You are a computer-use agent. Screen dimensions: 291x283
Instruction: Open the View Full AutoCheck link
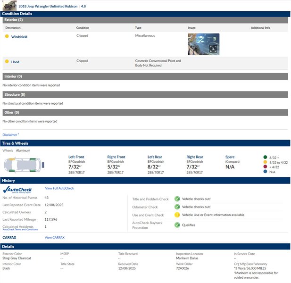[59, 189]
